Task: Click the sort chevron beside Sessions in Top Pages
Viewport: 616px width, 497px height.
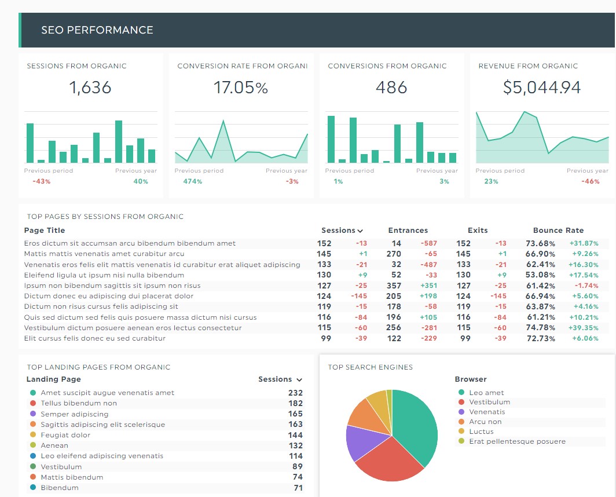Action: pos(360,231)
